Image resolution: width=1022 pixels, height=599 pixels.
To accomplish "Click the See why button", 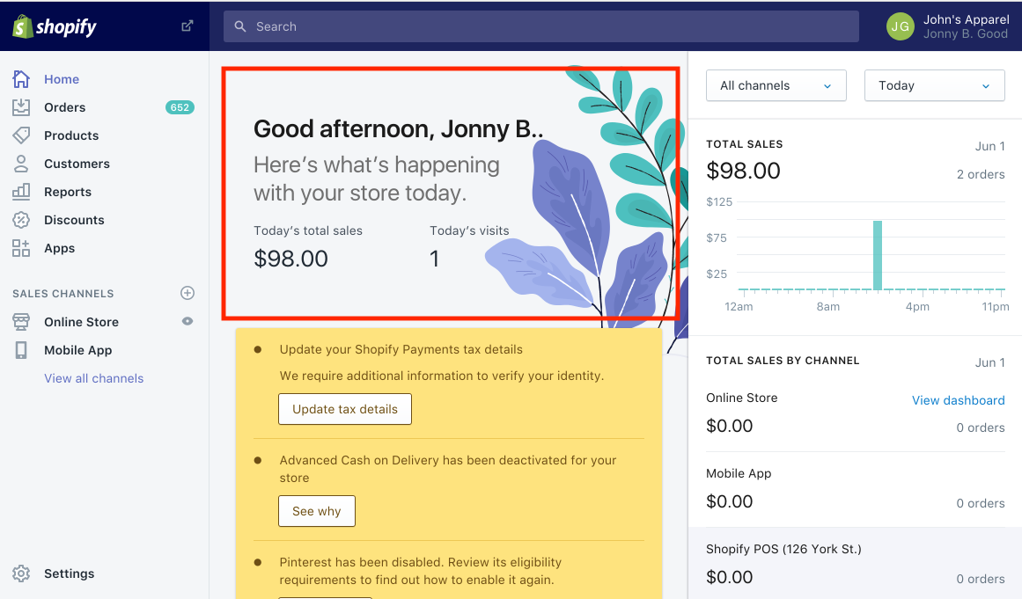I will click(x=316, y=510).
